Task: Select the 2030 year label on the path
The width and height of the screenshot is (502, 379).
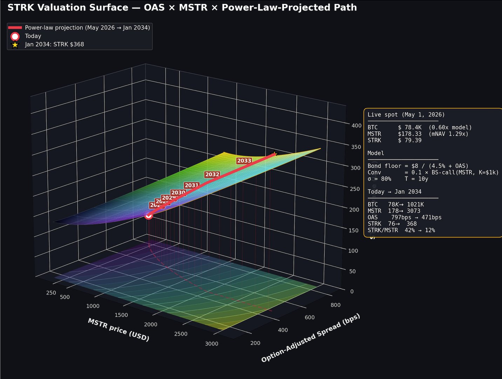Action: tap(178, 192)
